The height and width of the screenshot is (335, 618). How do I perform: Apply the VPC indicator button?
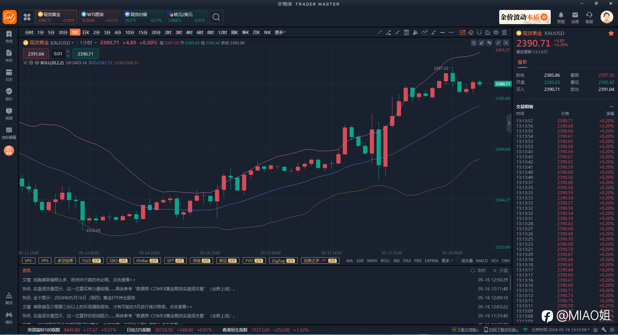29,261
